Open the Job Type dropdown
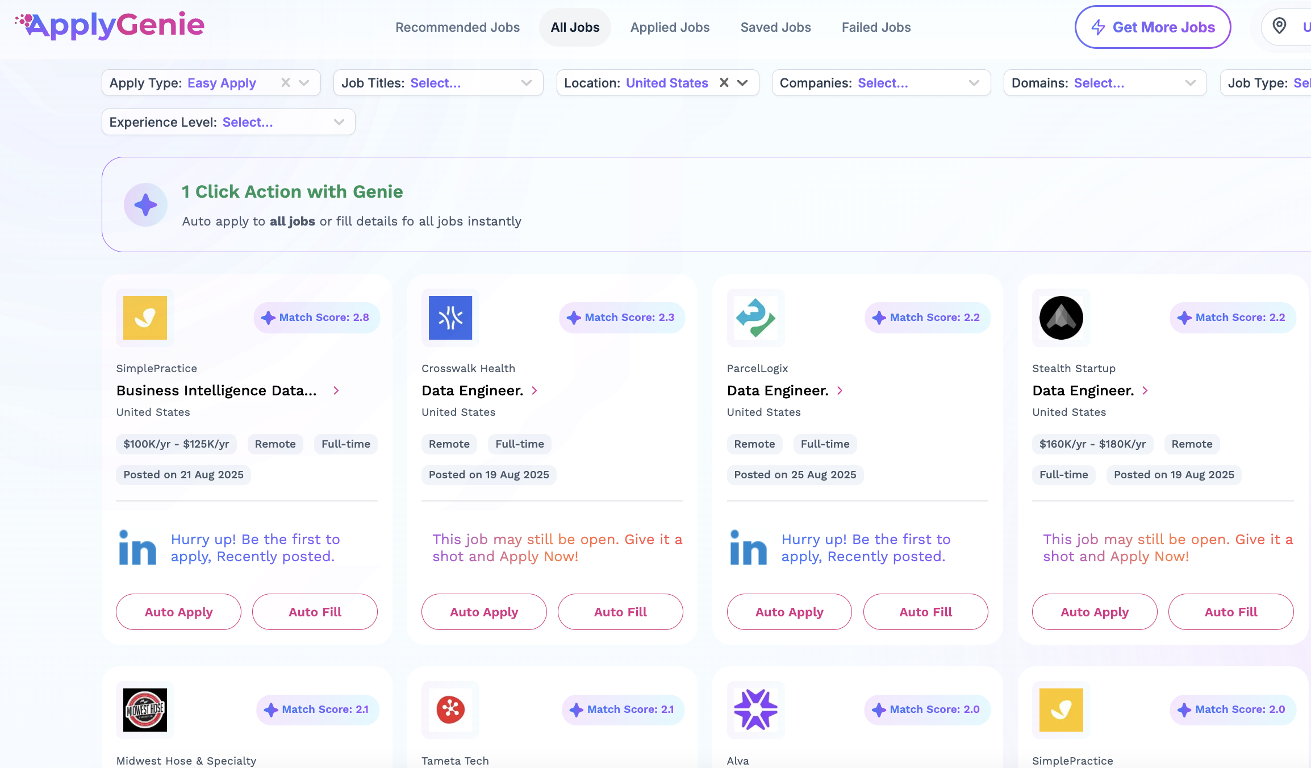This screenshot has width=1311, height=768. click(1266, 83)
